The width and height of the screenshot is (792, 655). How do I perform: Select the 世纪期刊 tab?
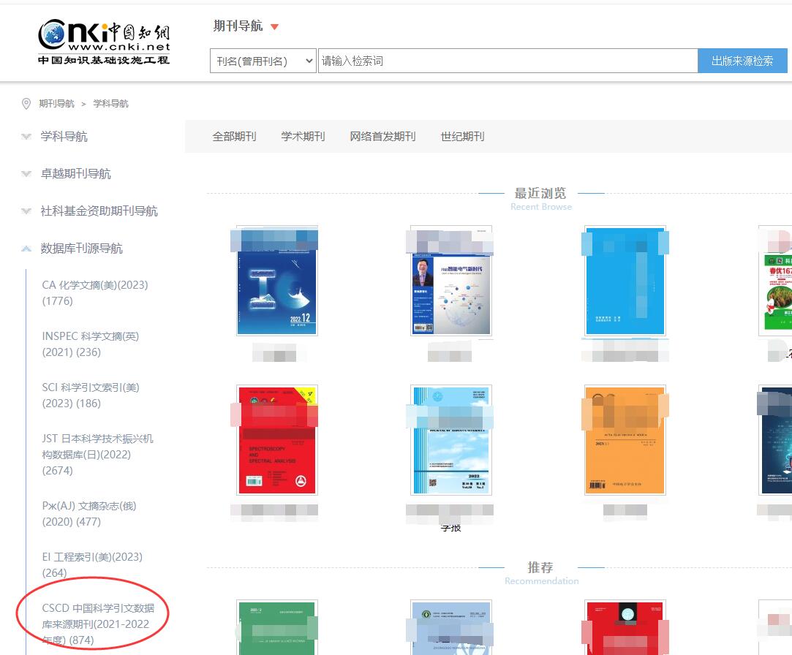click(x=462, y=137)
